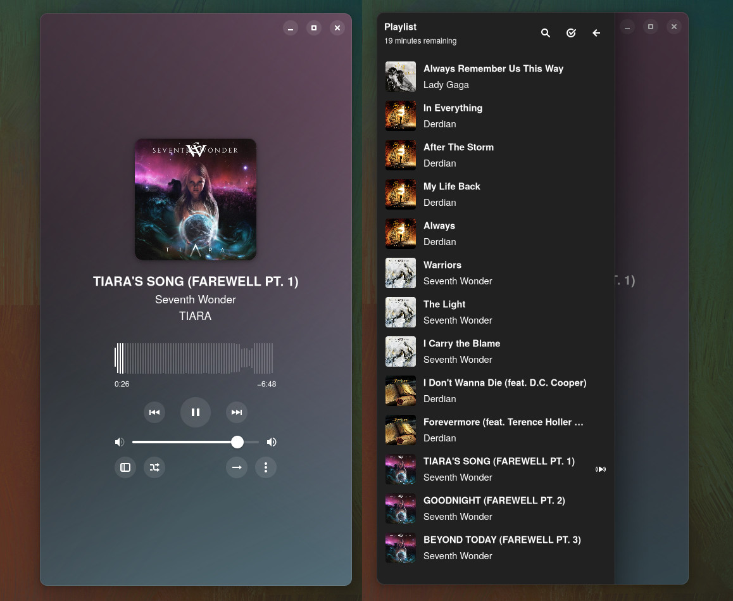
Task: Toggle shuffle mode
Action: (x=154, y=467)
